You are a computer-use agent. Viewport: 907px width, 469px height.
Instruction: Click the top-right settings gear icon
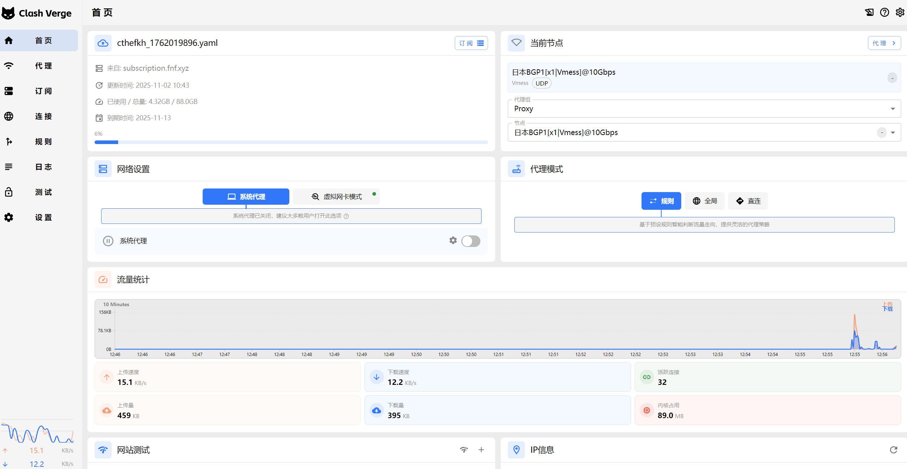(x=900, y=13)
